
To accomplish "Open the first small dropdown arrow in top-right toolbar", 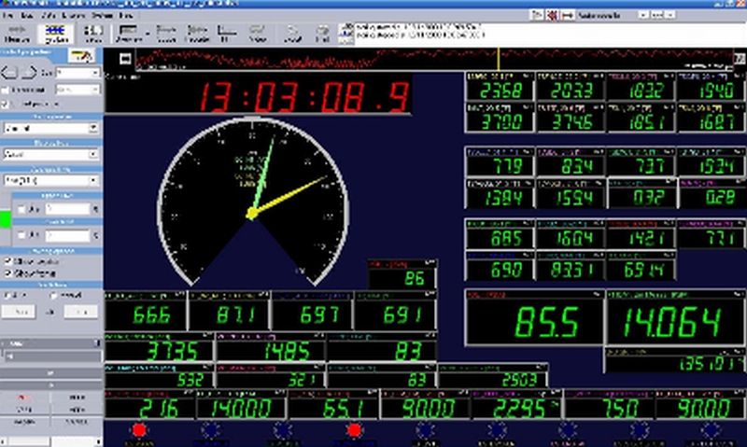I will 643,15.
